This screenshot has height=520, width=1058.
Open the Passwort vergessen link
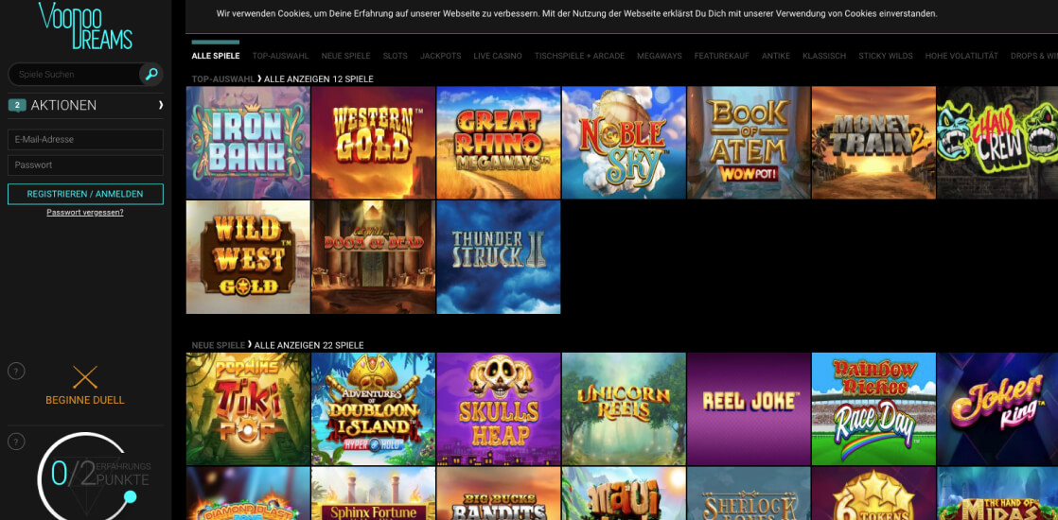85,213
